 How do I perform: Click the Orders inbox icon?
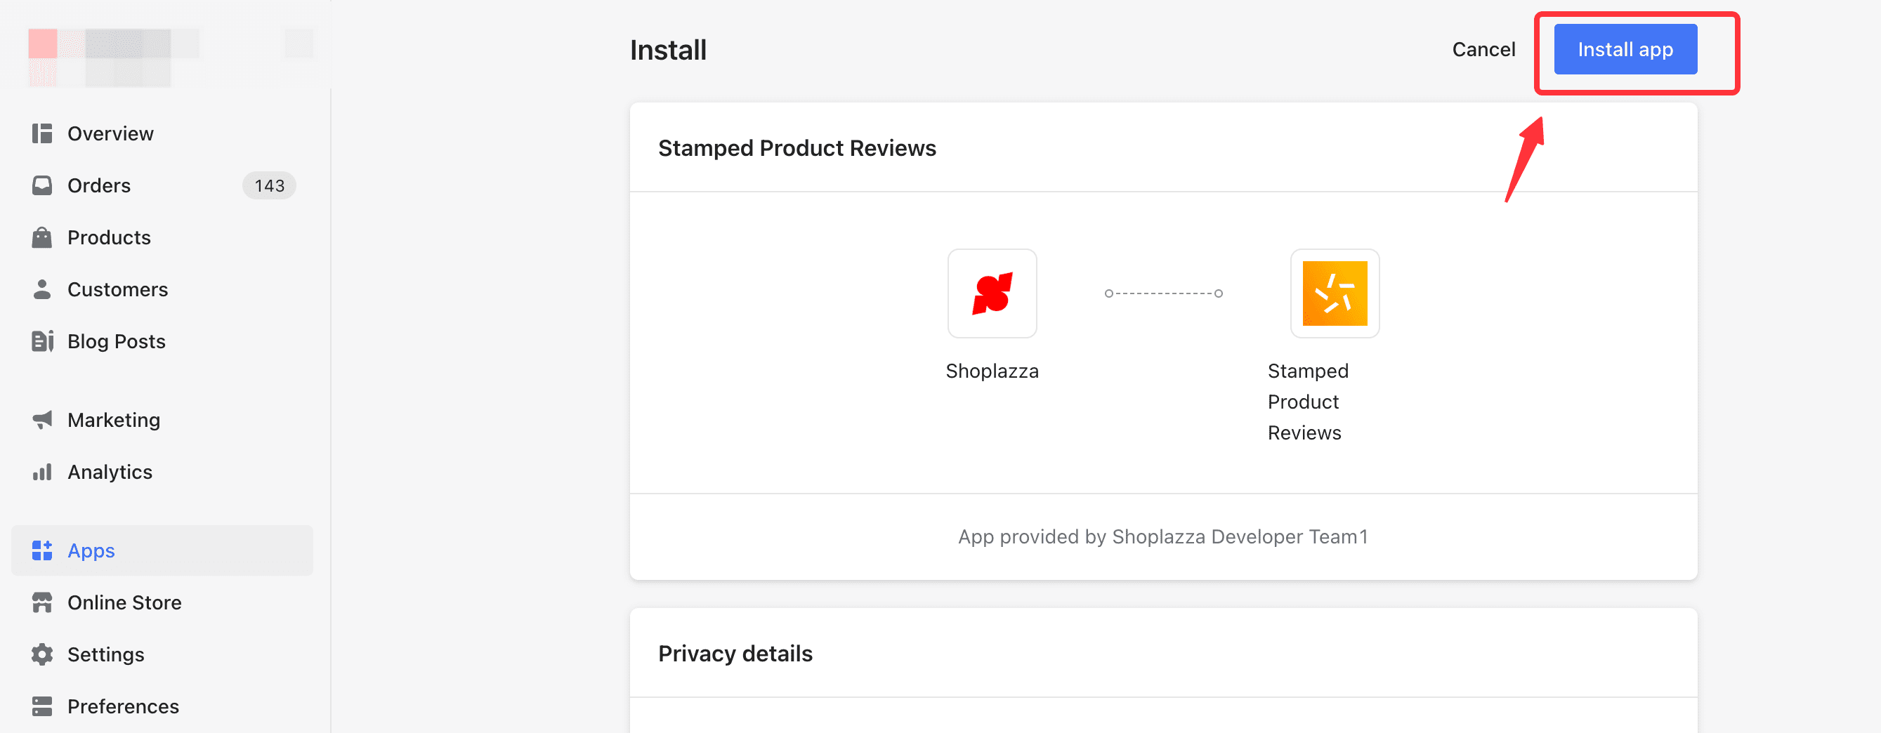(x=42, y=185)
